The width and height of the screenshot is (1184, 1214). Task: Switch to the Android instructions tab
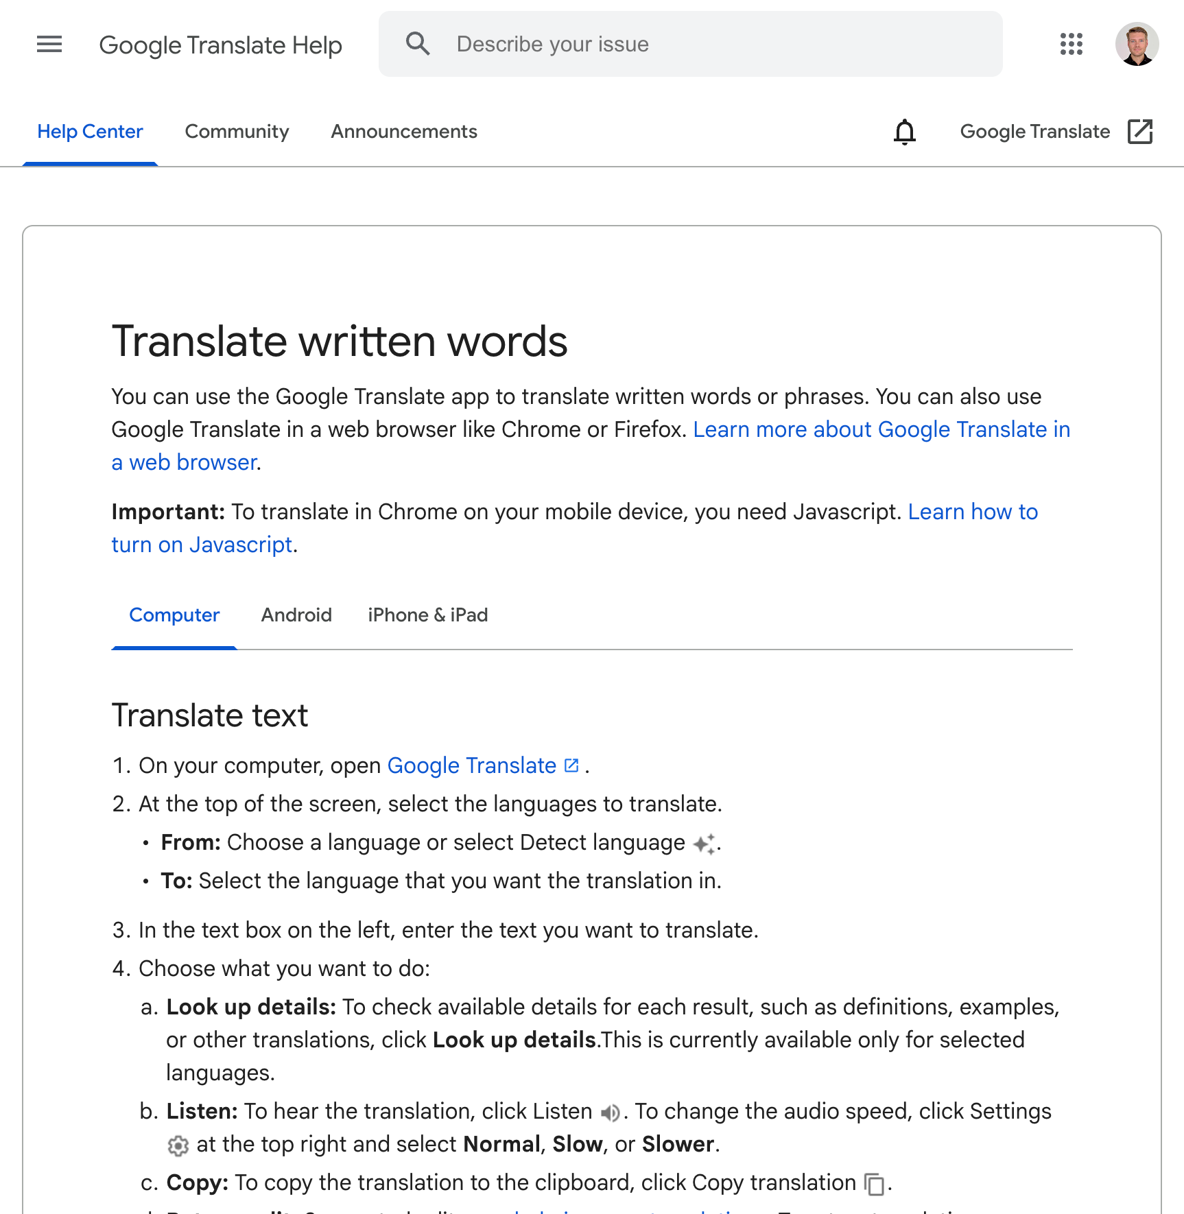(296, 615)
